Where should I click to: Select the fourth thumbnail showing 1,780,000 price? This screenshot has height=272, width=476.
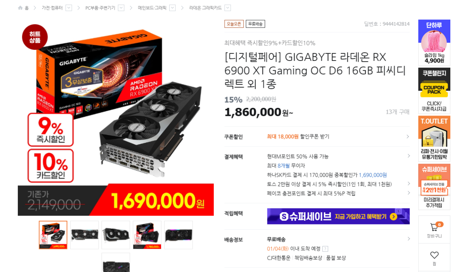point(147,235)
